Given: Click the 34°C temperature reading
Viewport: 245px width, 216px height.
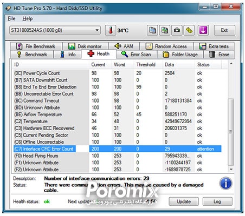Looking at the screenshot, I should [123, 30].
